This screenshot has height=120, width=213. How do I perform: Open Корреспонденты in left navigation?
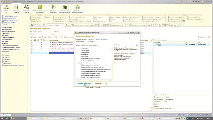(7, 30)
